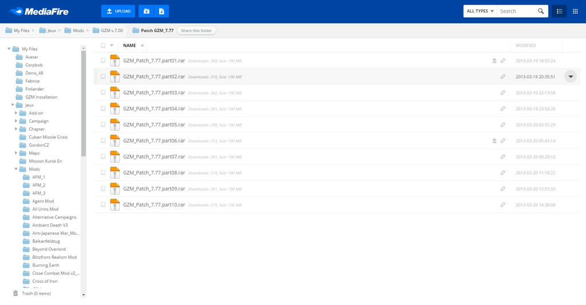586x305 pixels.
Task: Click the document icon on part01.rar row
Action: point(494,61)
